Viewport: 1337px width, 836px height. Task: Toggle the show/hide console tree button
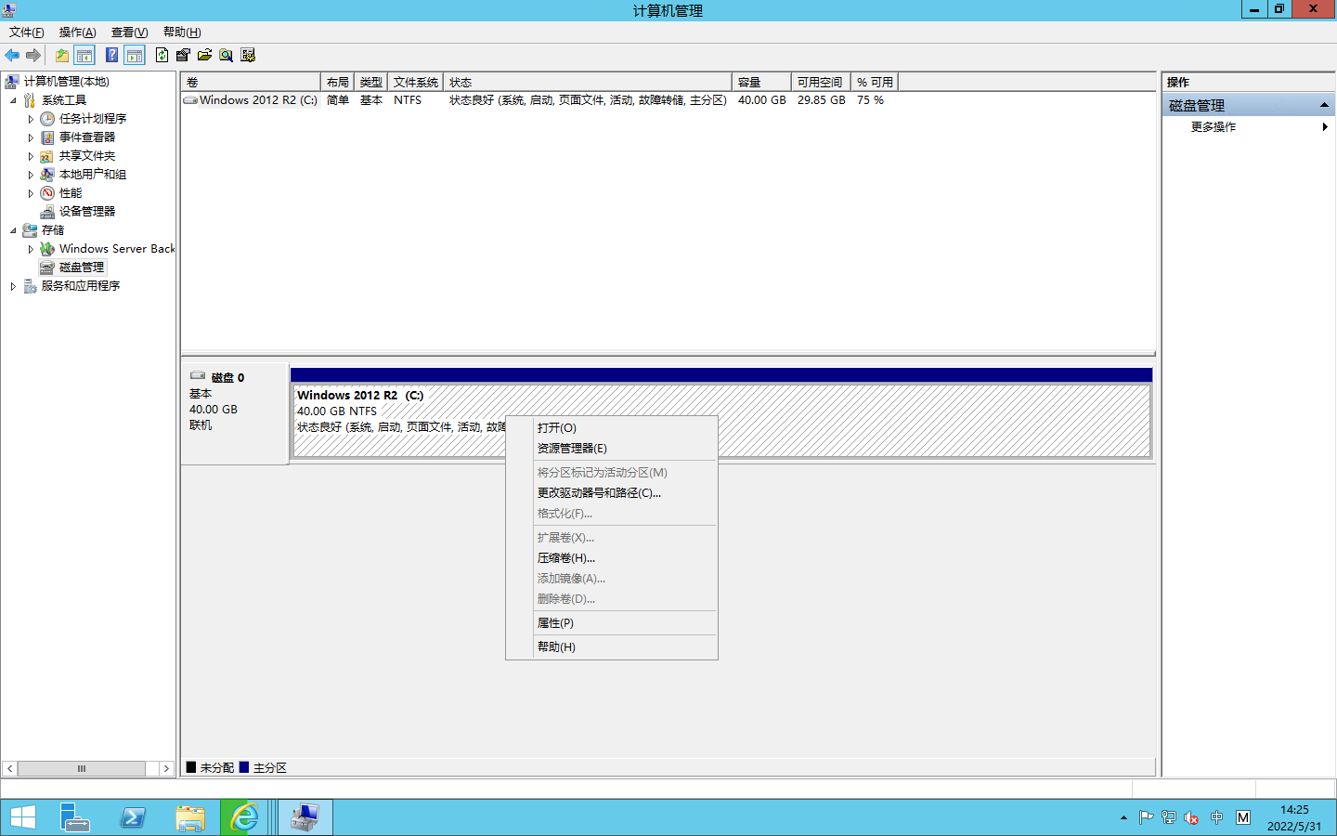[x=84, y=56]
